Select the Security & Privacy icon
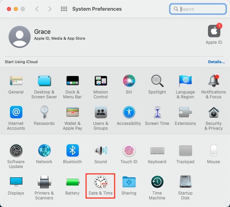 pos(213,113)
